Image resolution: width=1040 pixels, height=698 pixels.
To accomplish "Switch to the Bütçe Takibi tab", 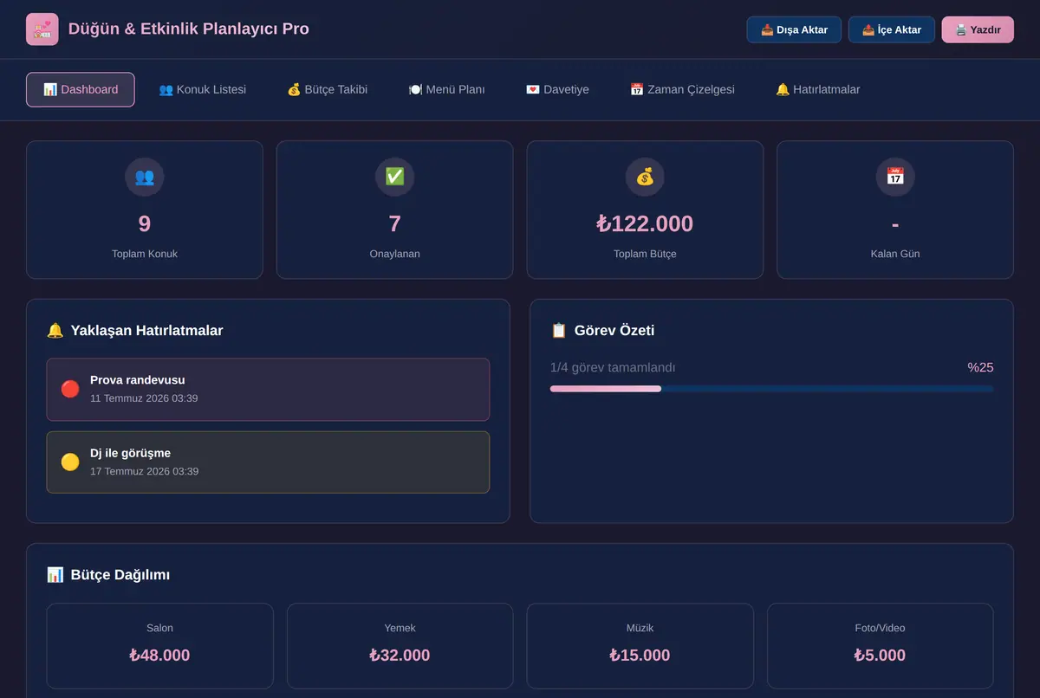I will click(x=328, y=89).
